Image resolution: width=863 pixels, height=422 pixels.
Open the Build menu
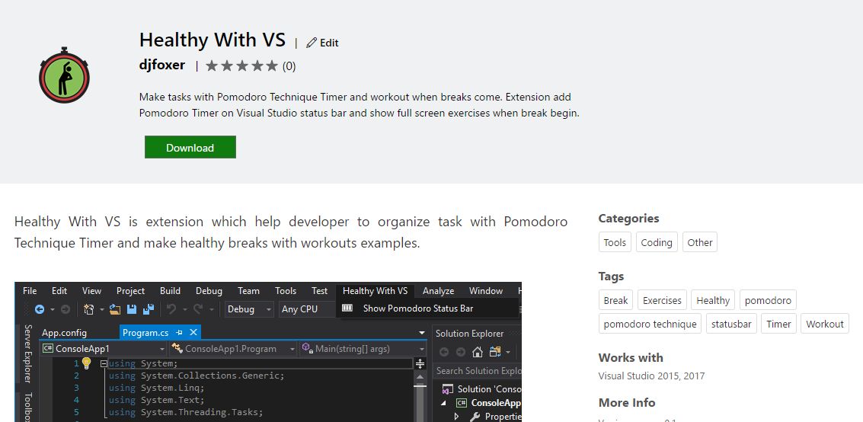170,291
